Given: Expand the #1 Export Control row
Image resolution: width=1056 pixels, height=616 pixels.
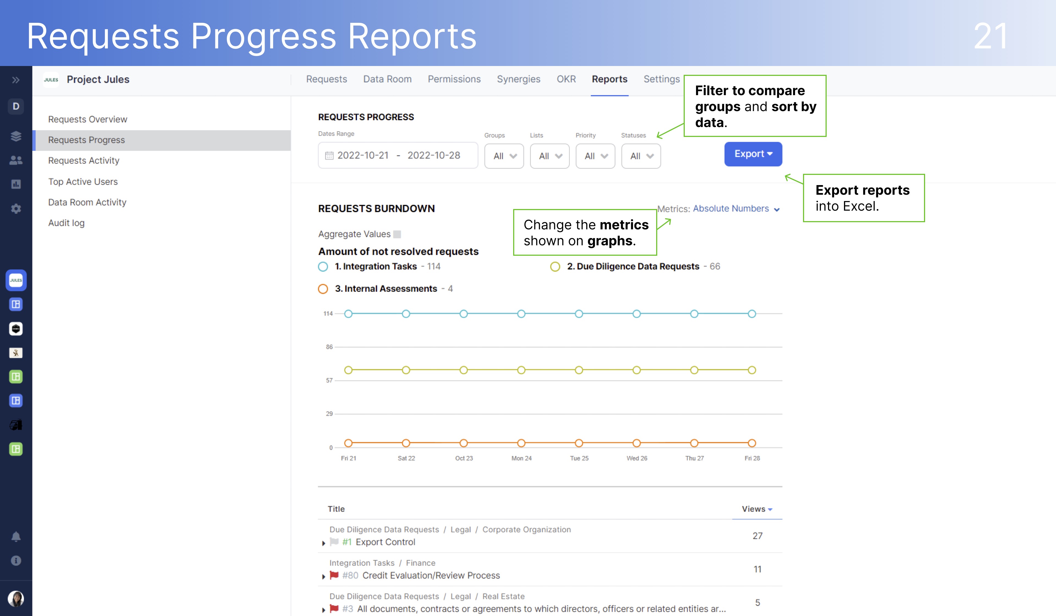Looking at the screenshot, I should tap(323, 542).
